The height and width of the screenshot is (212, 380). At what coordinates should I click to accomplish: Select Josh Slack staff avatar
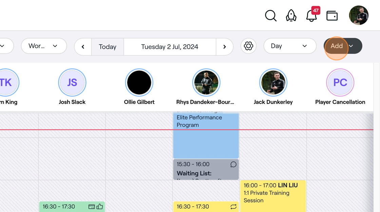(x=72, y=83)
